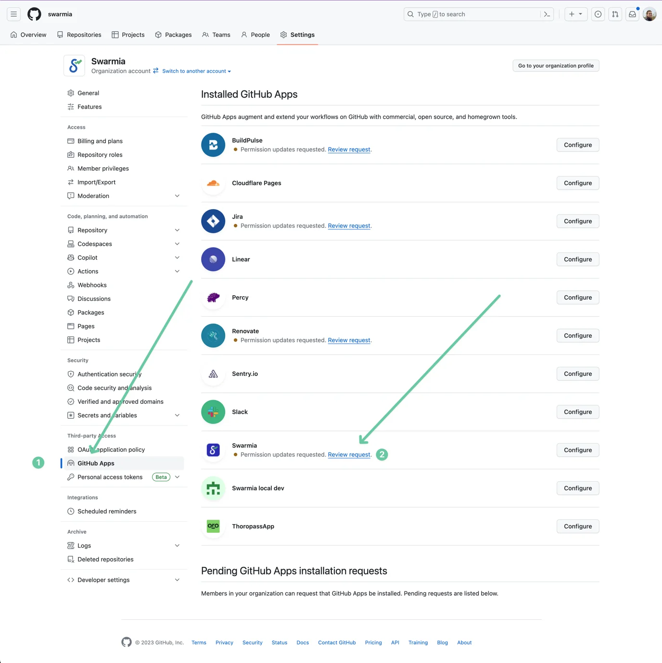Open notifications inbox icon
The height and width of the screenshot is (663, 662).
tap(632, 14)
